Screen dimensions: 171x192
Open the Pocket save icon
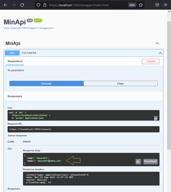click(x=157, y=5)
